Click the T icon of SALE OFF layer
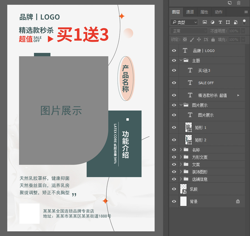Image resolution: width=250 pixels, height=236 pixels. (x=190, y=83)
